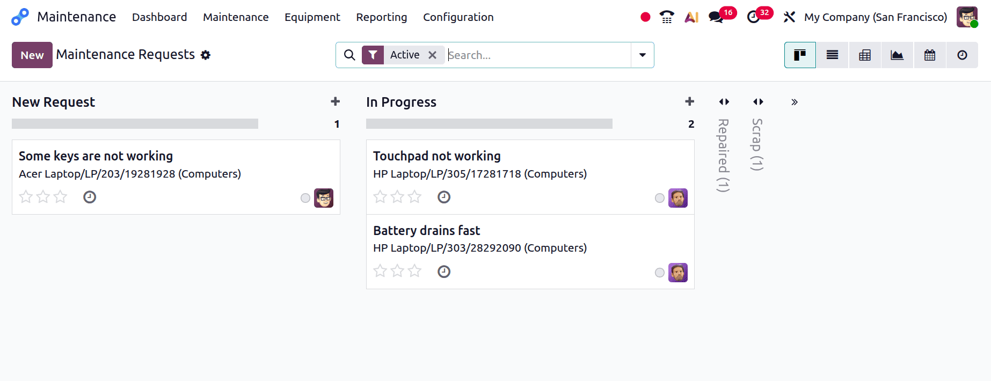Click the New button
This screenshot has width=991, height=381.
click(x=32, y=55)
